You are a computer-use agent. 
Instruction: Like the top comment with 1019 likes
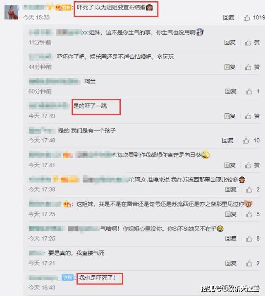click(x=247, y=18)
